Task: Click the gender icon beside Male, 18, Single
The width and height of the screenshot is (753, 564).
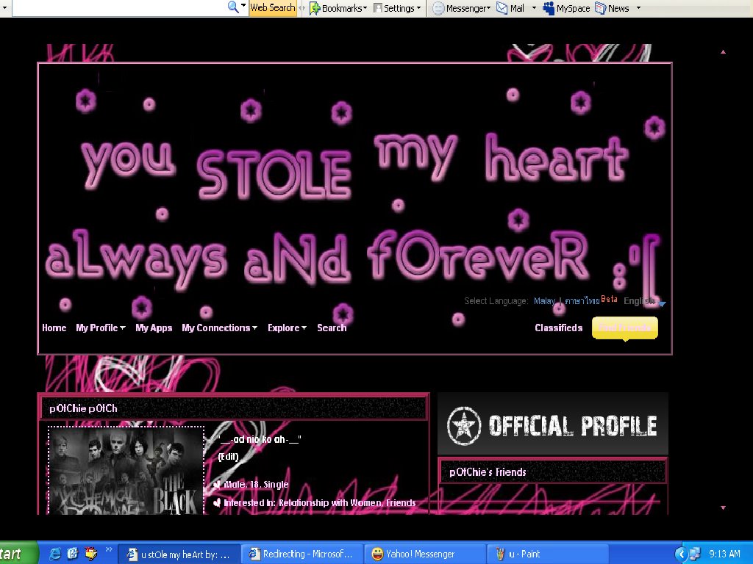Action: (217, 485)
